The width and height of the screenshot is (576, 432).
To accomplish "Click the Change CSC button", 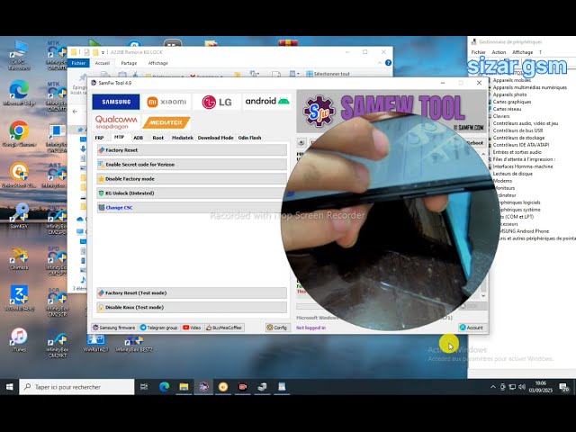I will (x=192, y=207).
